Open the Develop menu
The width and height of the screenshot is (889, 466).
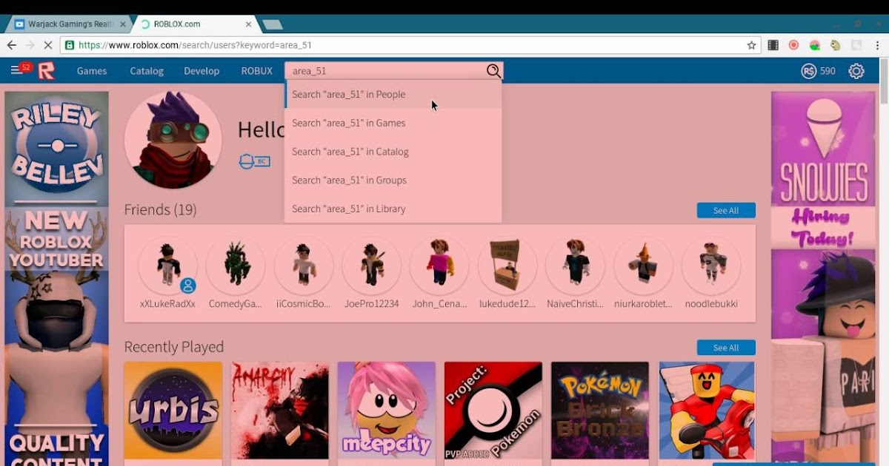[x=202, y=71]
